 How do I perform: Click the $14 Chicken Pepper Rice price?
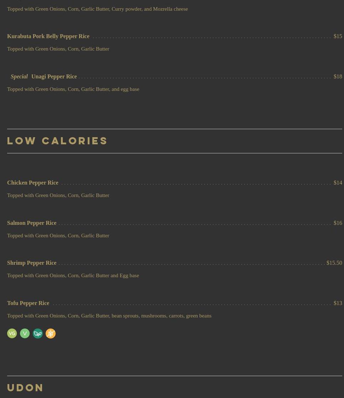[338, 183]
